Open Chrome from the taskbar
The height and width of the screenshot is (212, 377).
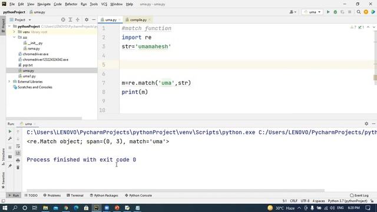coord(66,208)
